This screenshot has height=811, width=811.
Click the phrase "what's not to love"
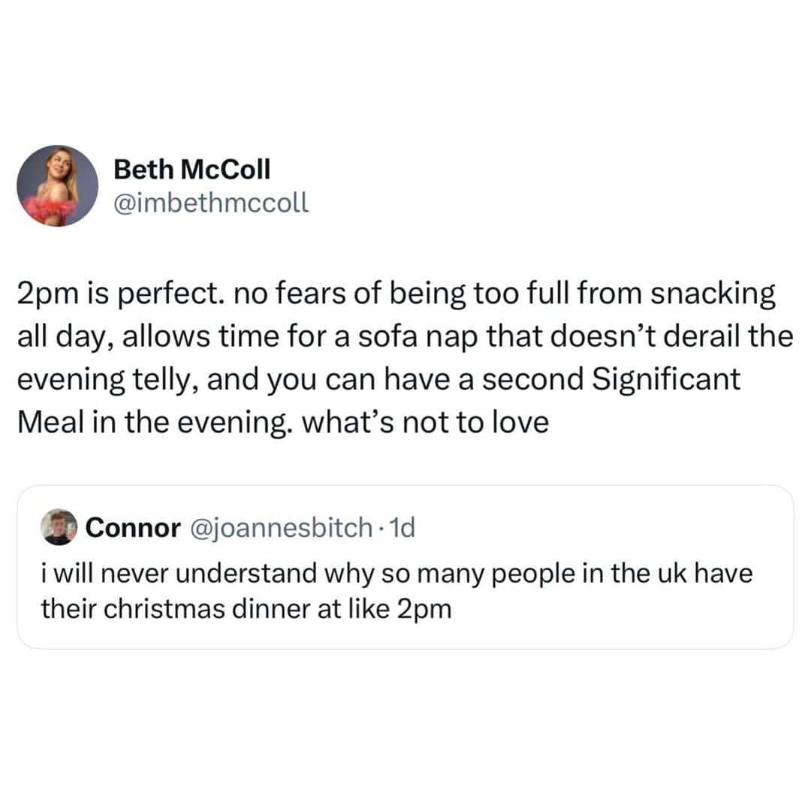[425, 422]
